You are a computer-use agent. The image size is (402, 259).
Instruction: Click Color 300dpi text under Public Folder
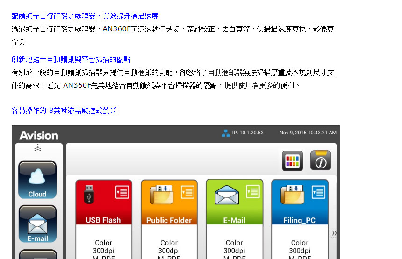click(x=169, y=247)
